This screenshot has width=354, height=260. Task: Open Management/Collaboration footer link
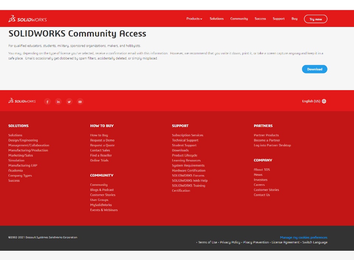29,145
